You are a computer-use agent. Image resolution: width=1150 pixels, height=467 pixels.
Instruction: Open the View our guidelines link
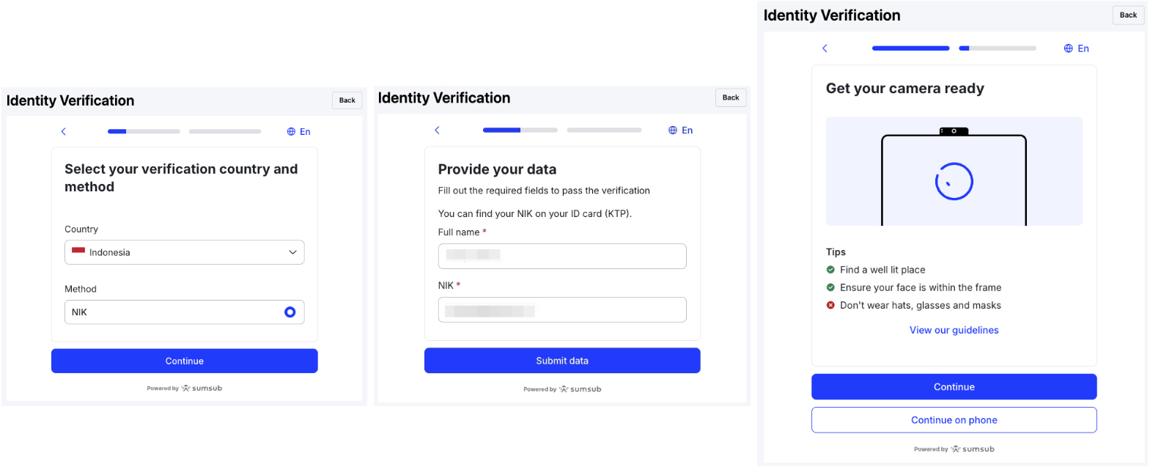click(x=954, y=331)
